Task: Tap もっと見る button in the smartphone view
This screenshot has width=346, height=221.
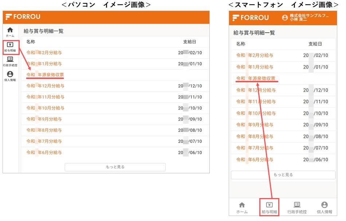Action: click(x=283, y=175)
